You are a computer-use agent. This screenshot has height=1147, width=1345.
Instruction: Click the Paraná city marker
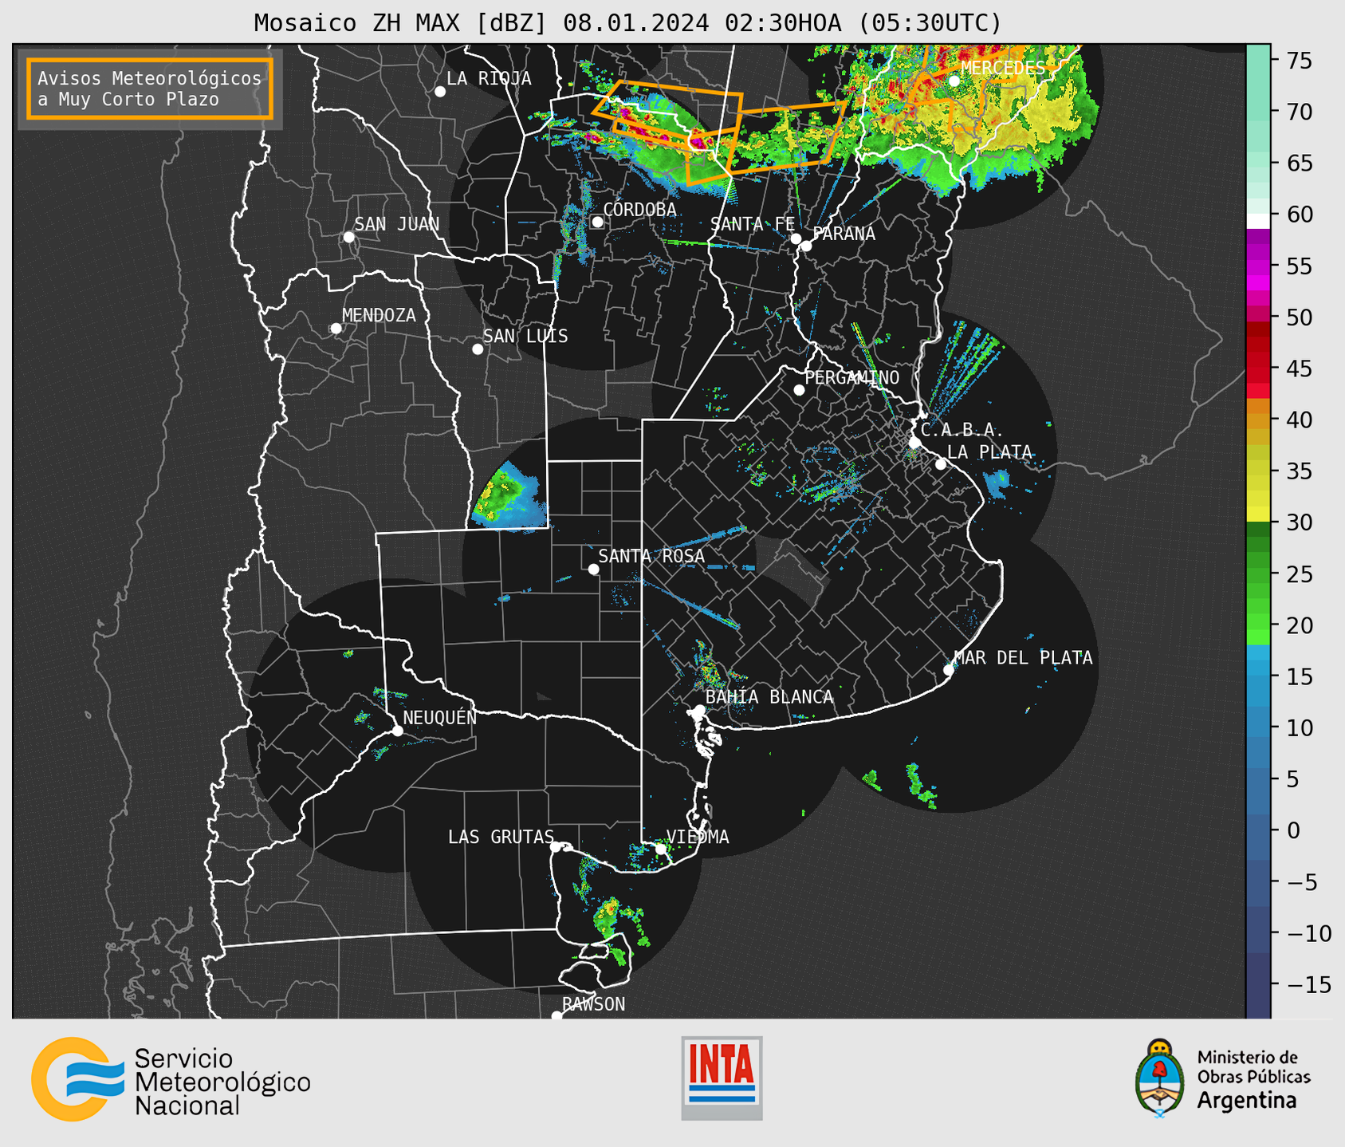[806, 246]
